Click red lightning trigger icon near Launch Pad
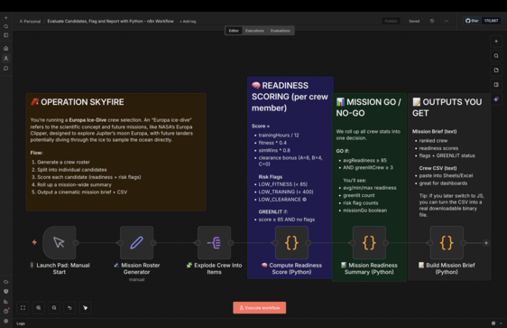The image size is (507, 328). (x=34, y=242)
